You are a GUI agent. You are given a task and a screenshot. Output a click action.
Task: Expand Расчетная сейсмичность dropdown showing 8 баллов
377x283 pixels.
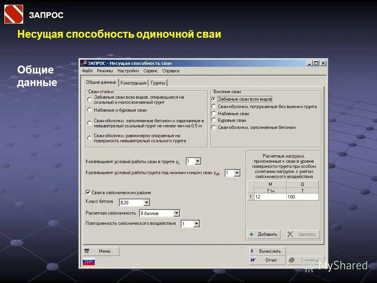176,213
